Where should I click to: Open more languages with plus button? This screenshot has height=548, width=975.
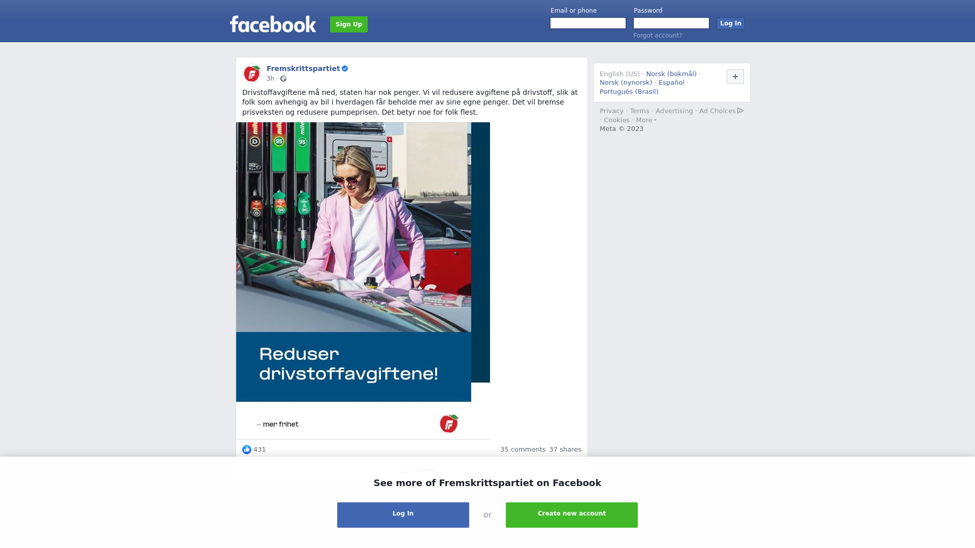tap(735, 77)
